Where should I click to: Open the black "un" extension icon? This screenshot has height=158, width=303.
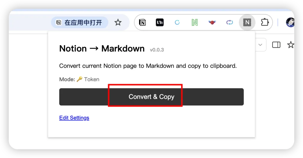click(160, 22)
